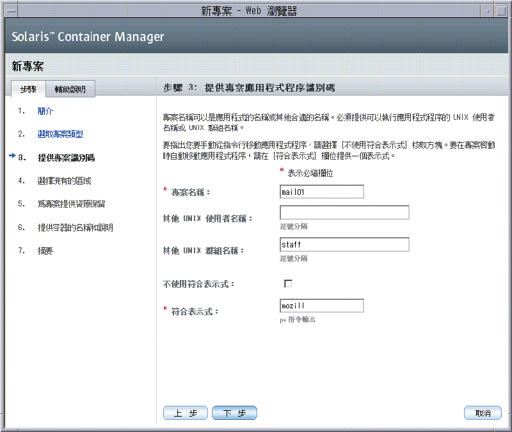The height and width of the screenshot is (432, 512).
Task: Cancel the wizard with 取消 button
Action: click(483, 413)
